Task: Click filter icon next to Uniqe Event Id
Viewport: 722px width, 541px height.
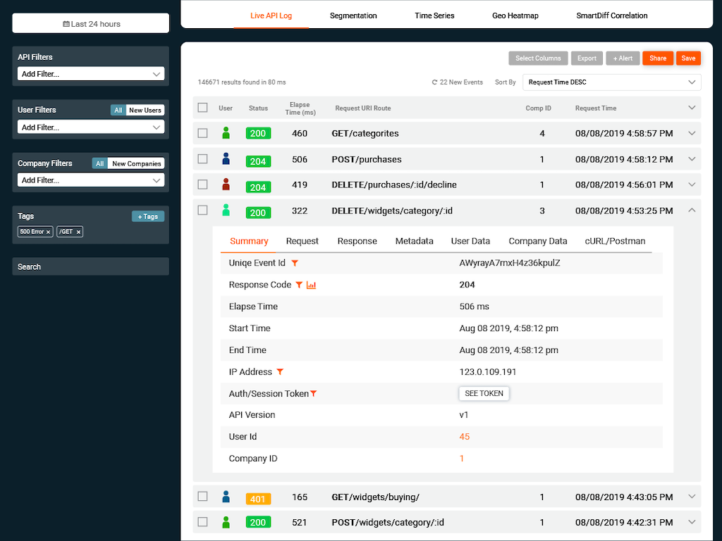Action: [295, 263]
